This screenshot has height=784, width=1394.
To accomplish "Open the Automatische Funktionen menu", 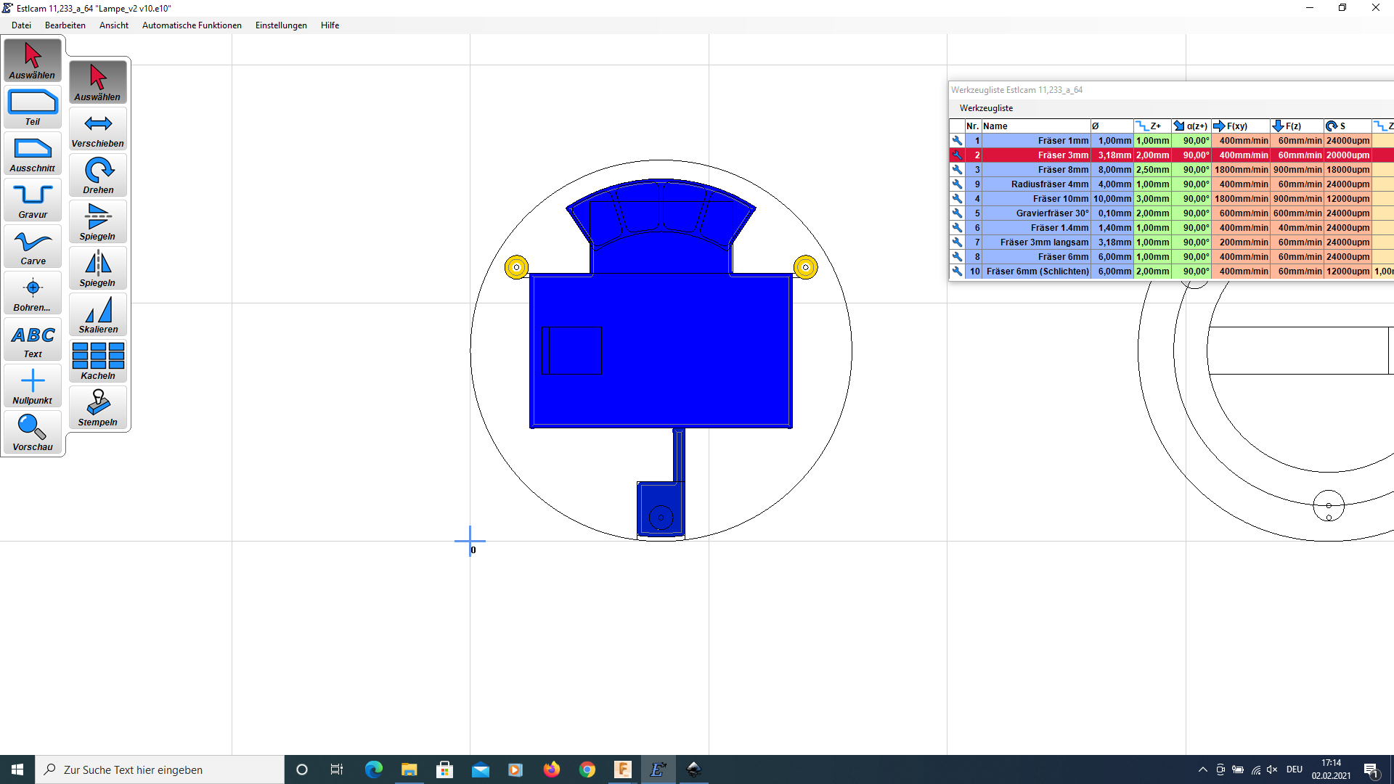I will point(192,25).
